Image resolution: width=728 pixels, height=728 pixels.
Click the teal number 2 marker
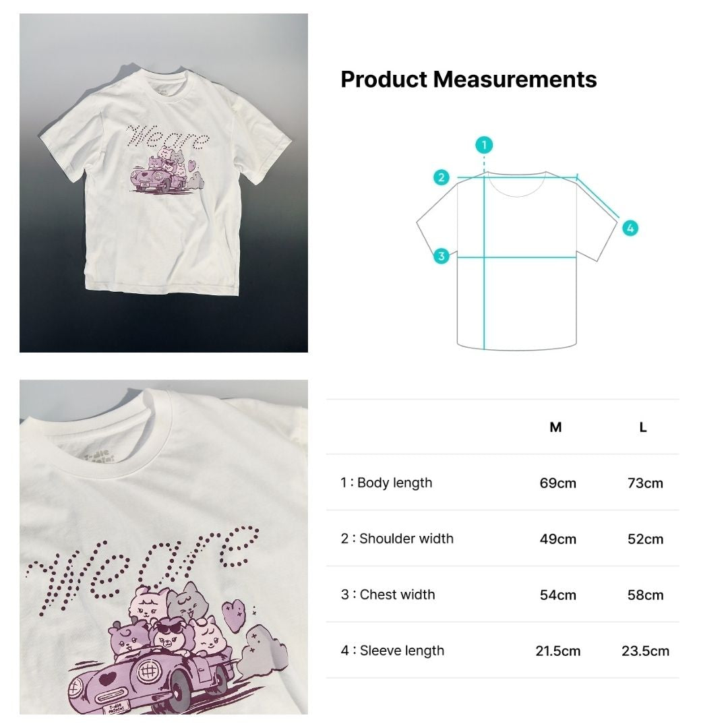point(441,177)
